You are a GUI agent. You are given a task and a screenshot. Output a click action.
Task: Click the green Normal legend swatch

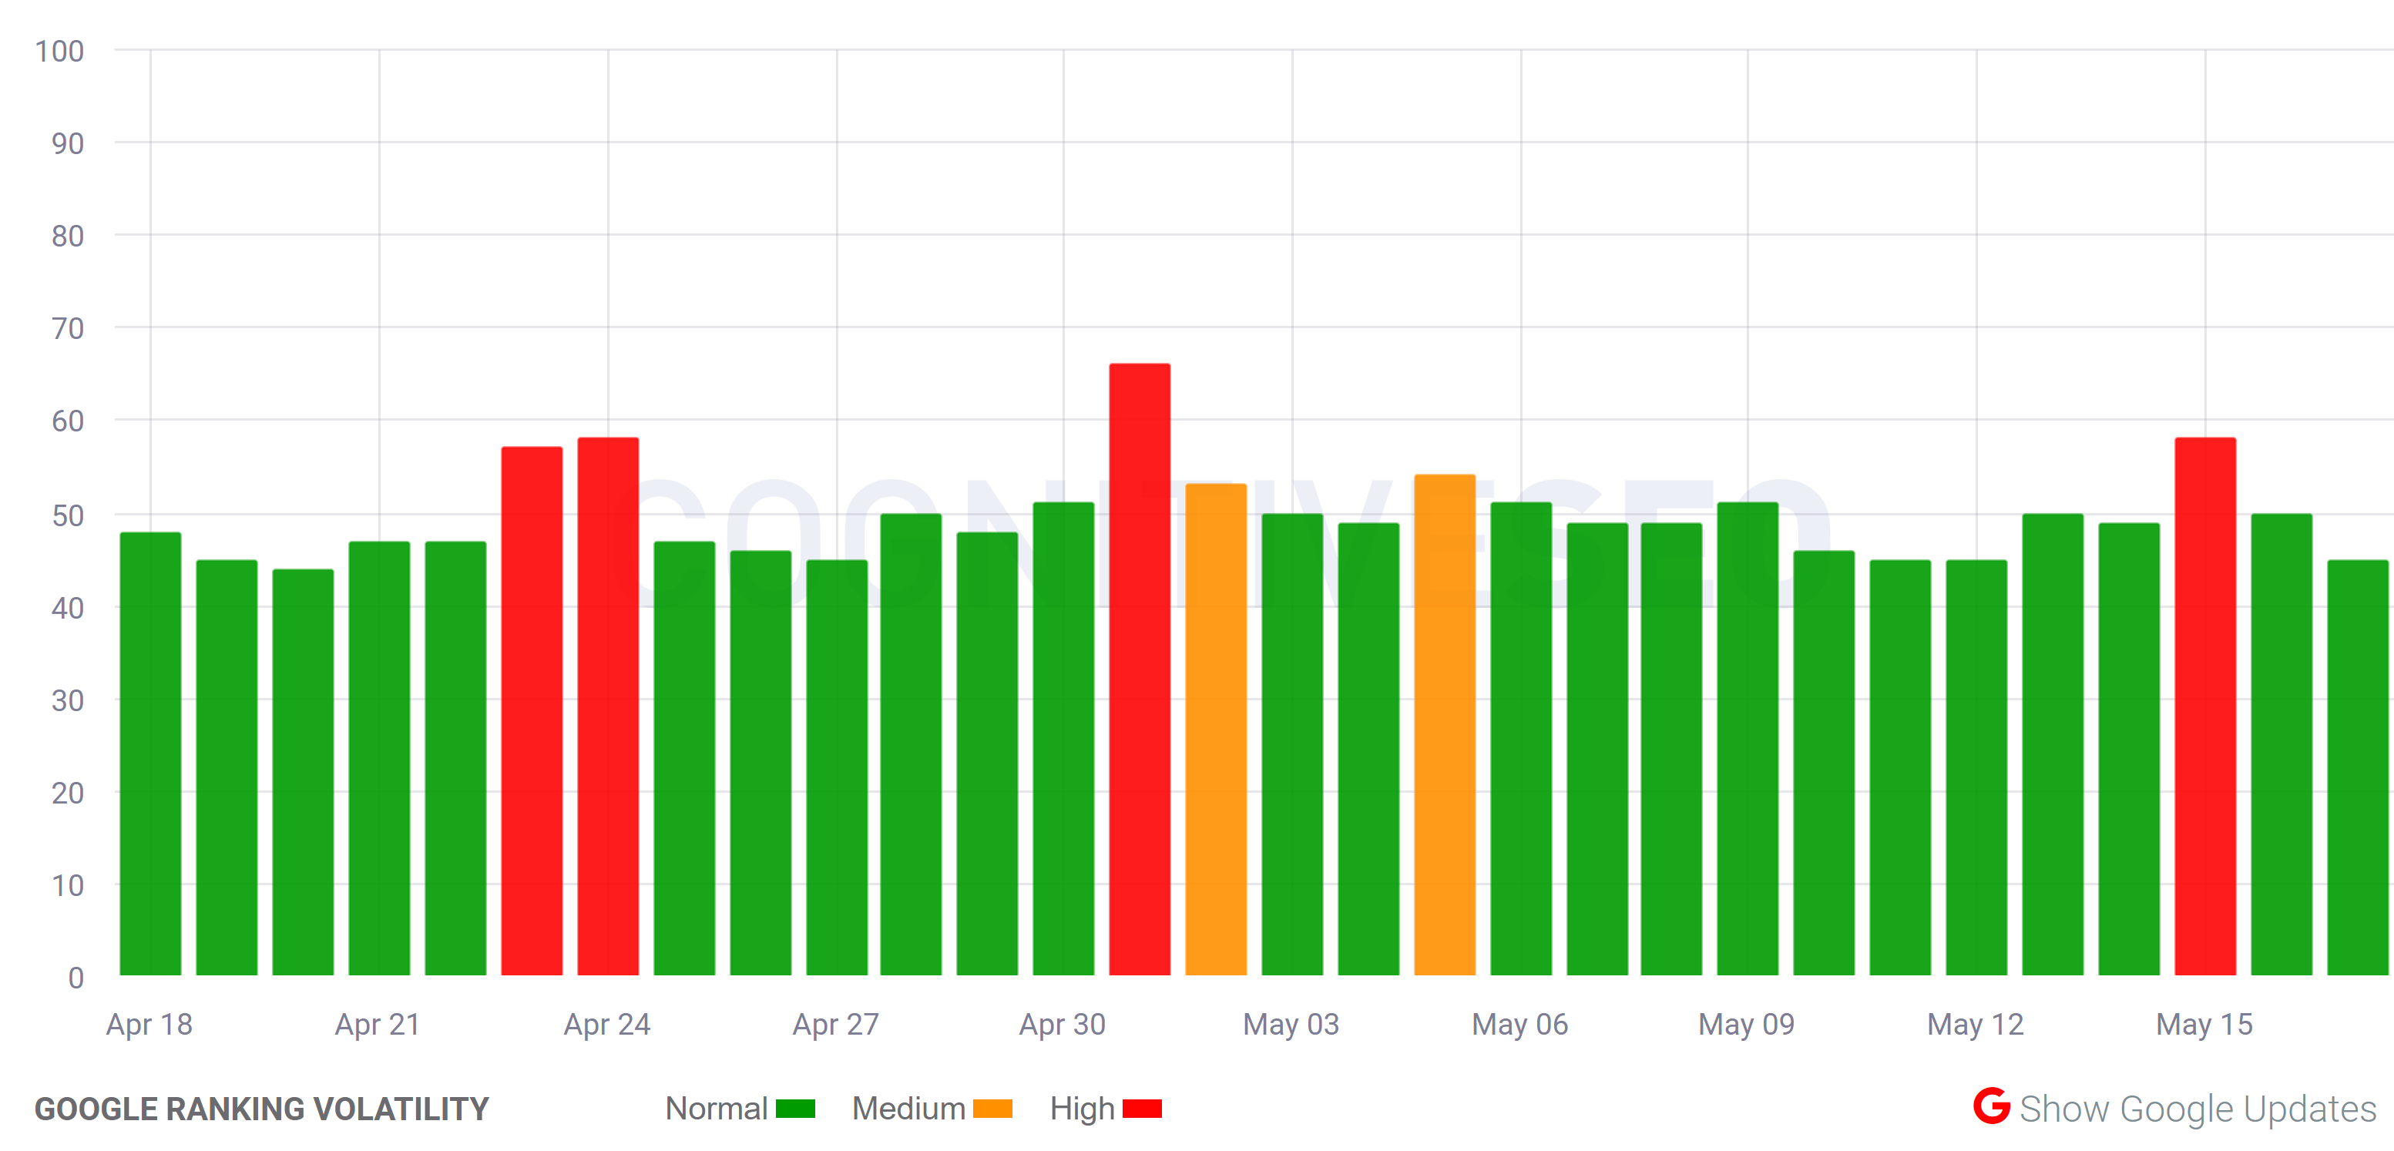point(797,1109)
